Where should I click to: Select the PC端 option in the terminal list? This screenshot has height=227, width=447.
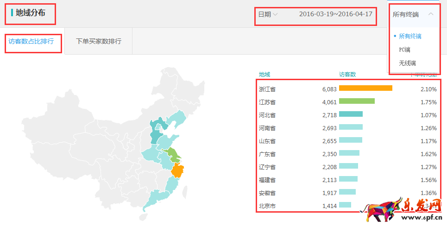pos(404,50)
